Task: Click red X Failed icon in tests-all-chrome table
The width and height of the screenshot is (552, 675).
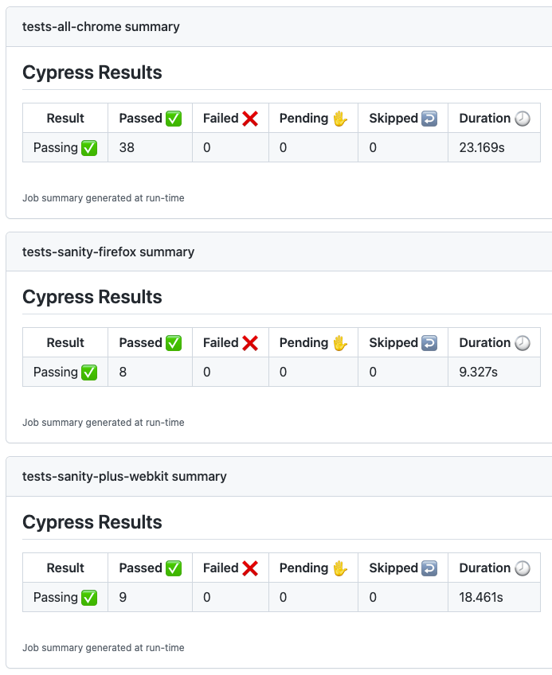Action: [x=250, y=119]
